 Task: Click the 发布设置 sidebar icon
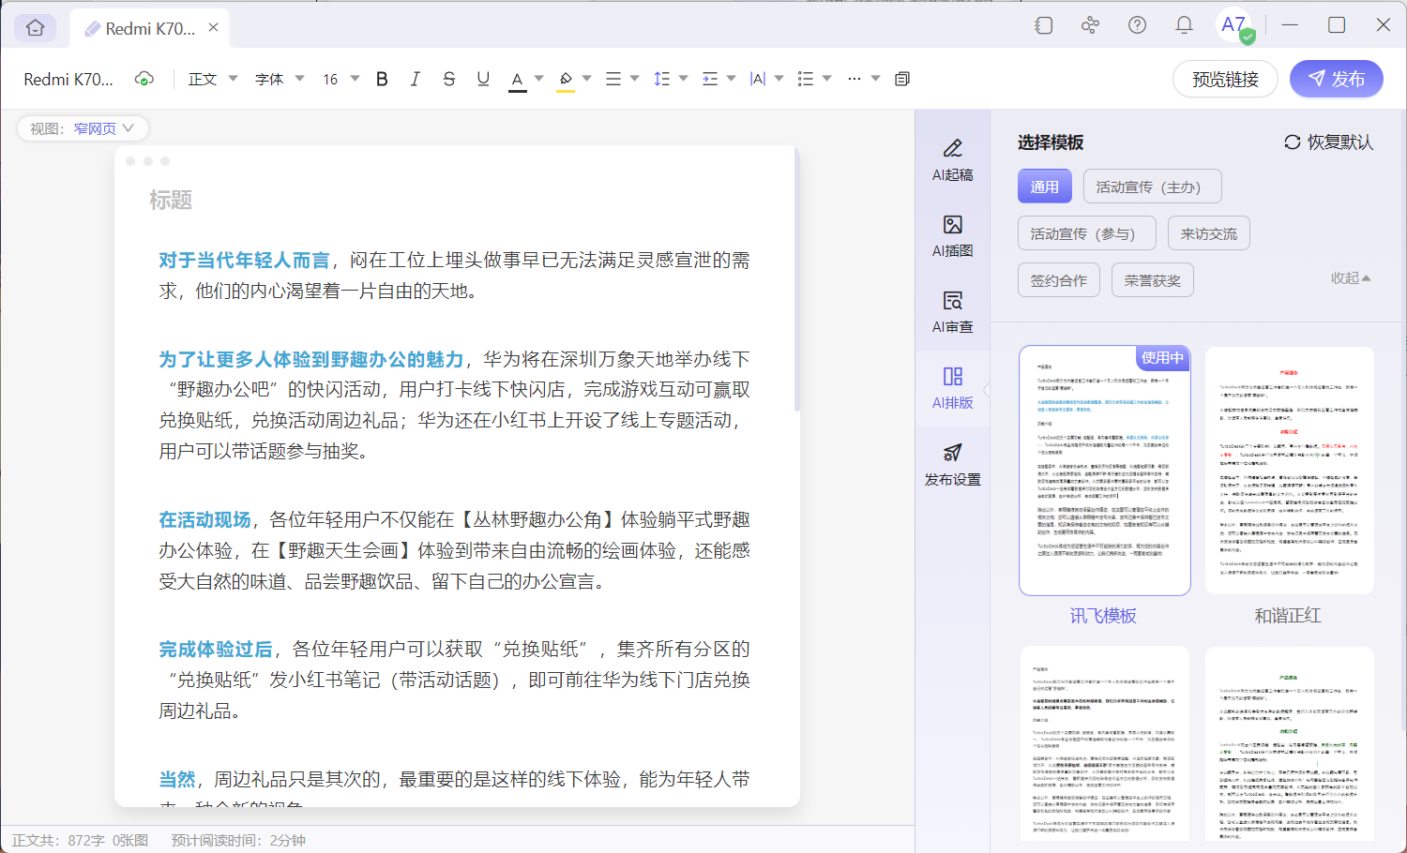(952, 461)
